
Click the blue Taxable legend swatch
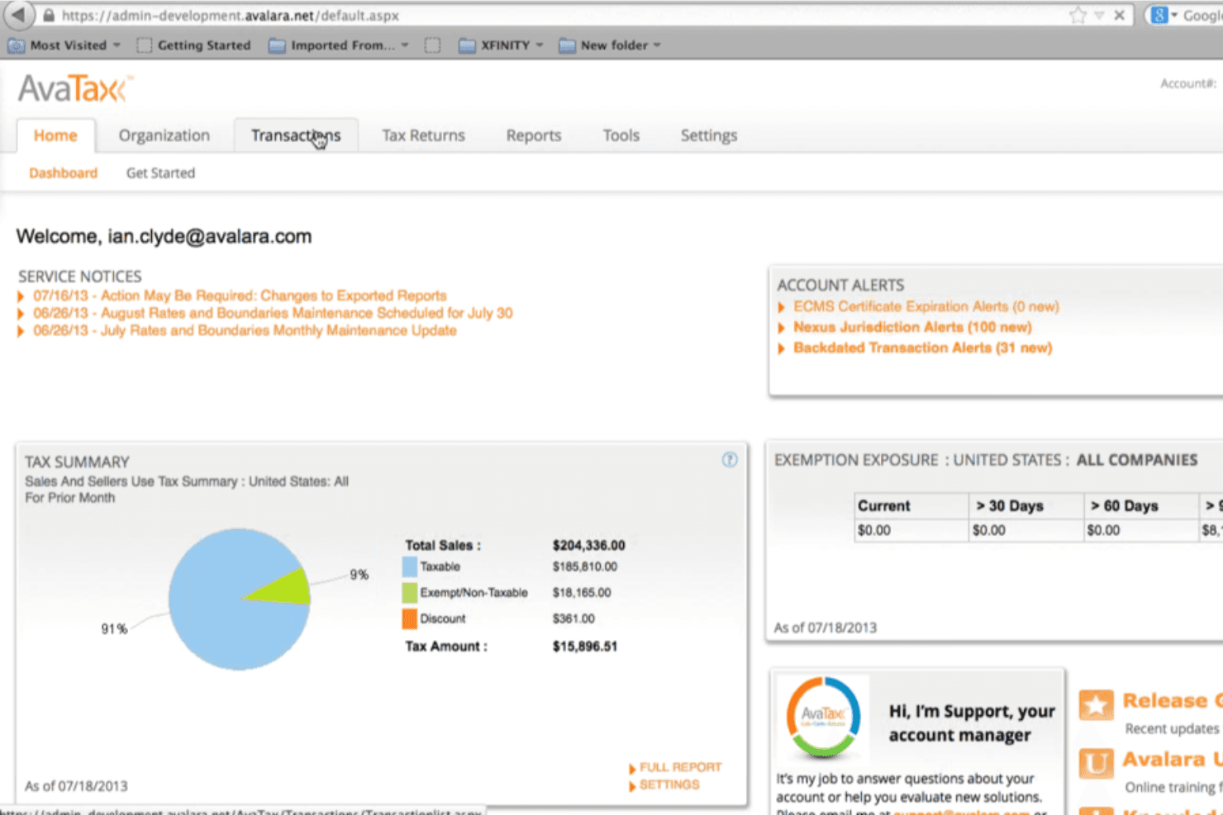tap(409, 566)
